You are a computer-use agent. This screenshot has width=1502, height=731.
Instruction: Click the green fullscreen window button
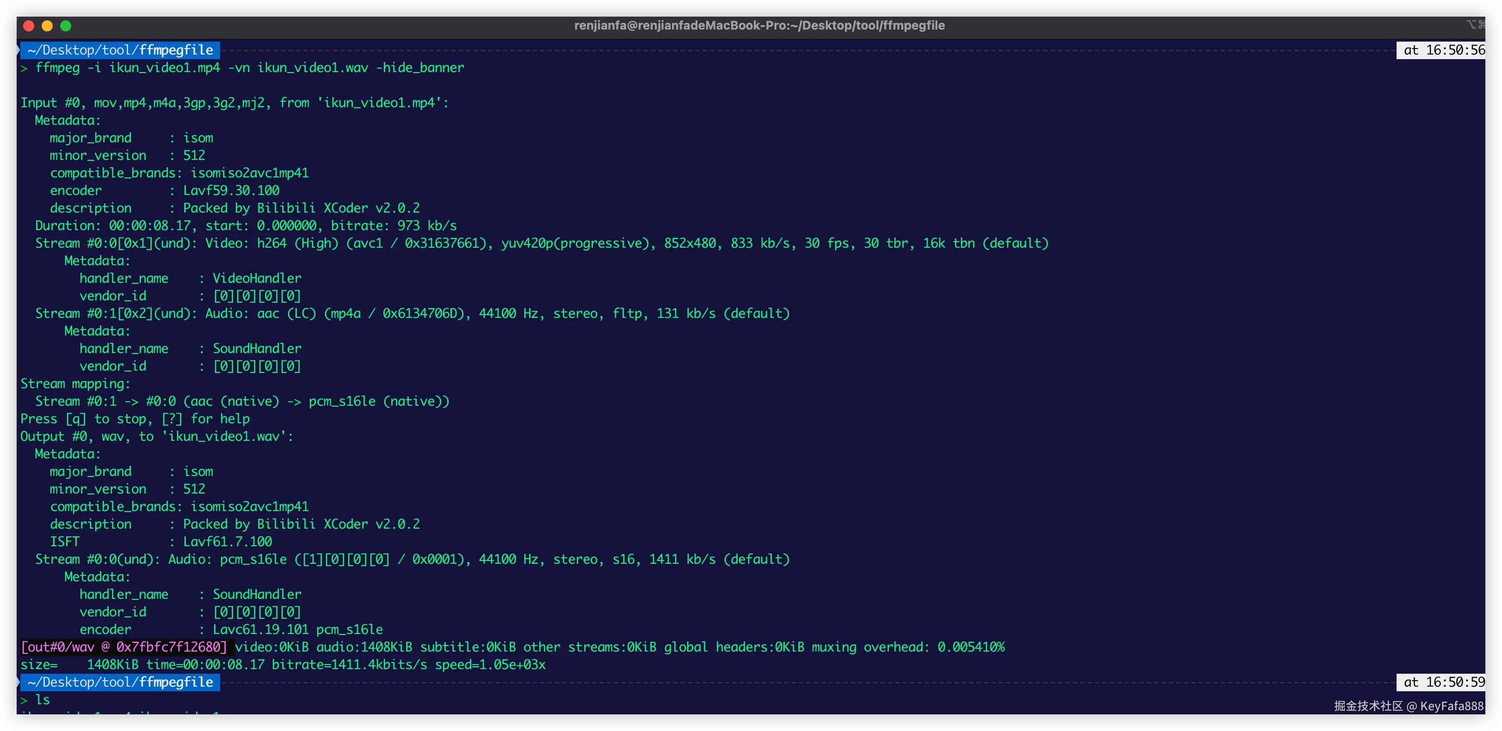tap(66, 25)
